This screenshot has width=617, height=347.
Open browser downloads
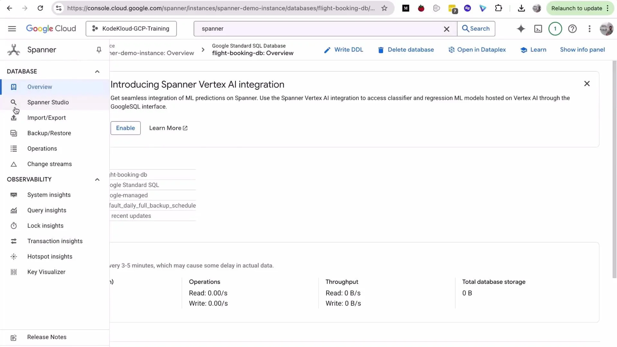coord(521,8)
